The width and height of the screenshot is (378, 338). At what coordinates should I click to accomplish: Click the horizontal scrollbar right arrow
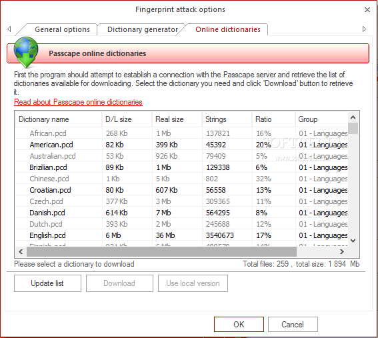pyautogui.click(x=341, y=252)
